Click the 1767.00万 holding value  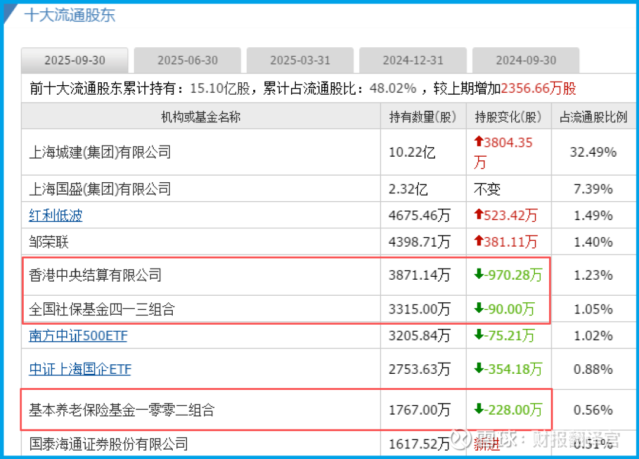419,410
